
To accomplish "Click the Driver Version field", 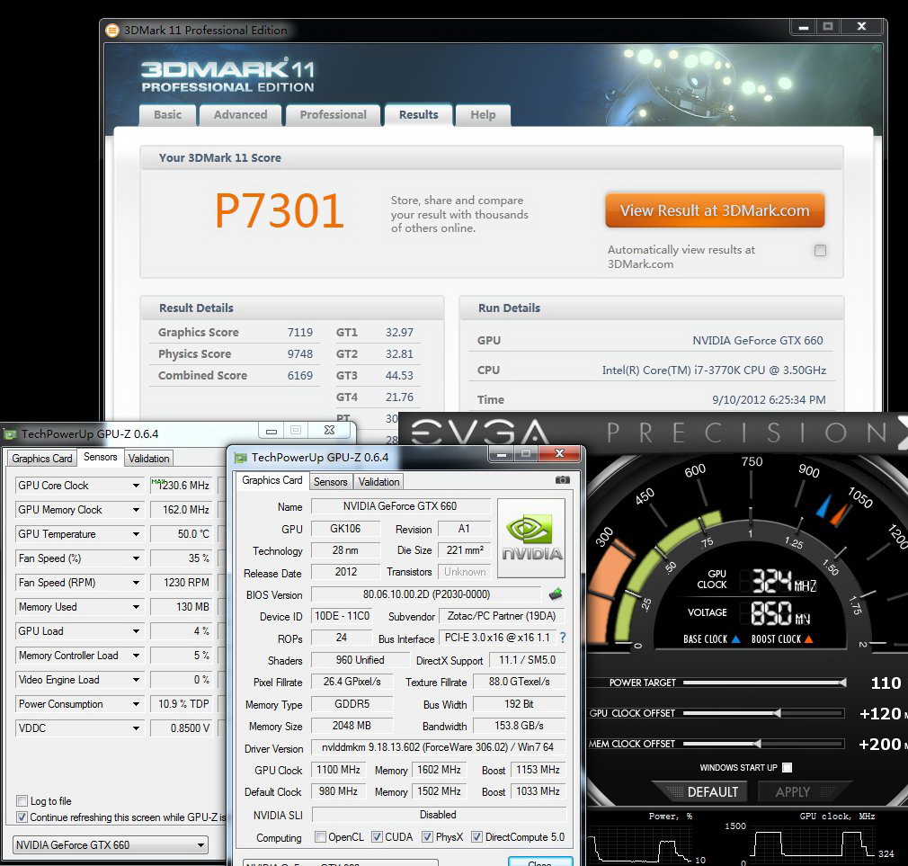I will tap(438, 747).
